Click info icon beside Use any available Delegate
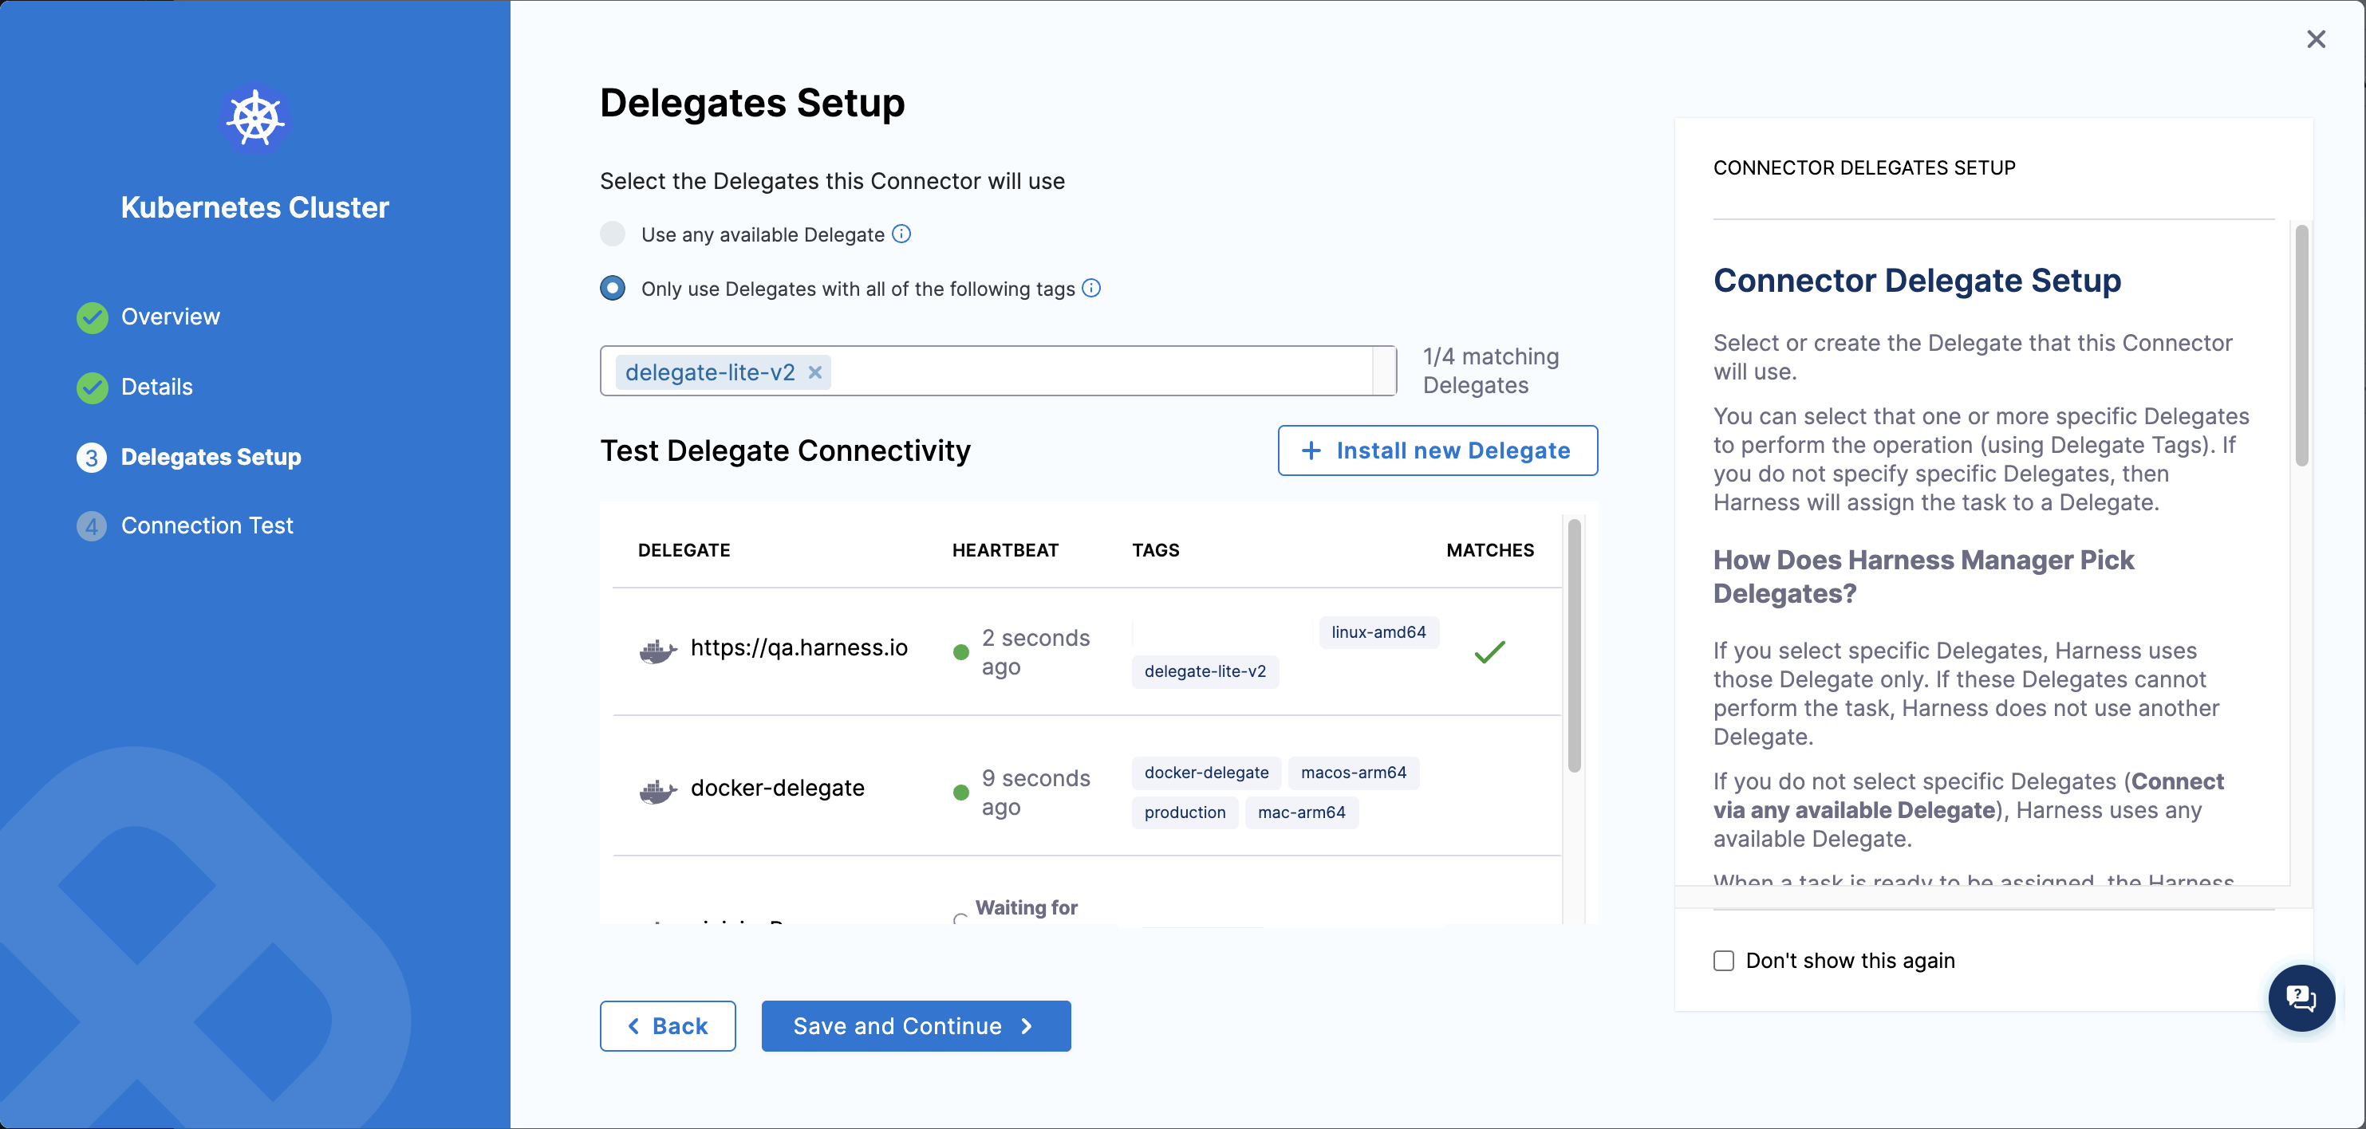 (902, 234)
